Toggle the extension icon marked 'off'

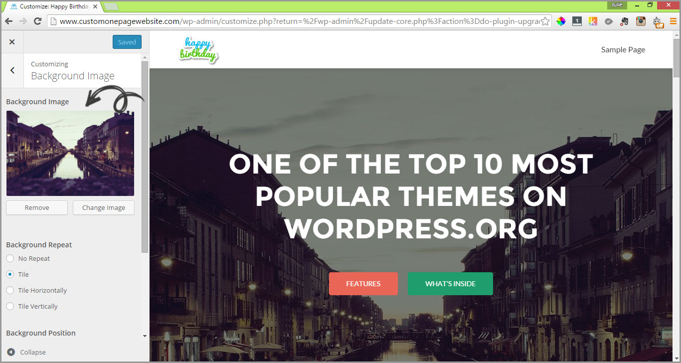click(x=658, y=22)
